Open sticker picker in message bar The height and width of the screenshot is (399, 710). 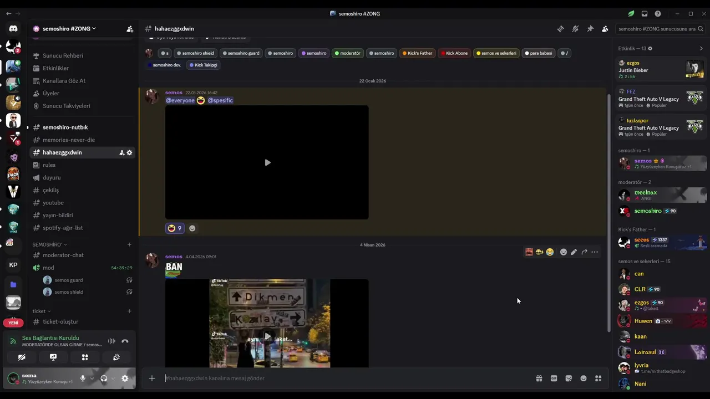point(569,378)
